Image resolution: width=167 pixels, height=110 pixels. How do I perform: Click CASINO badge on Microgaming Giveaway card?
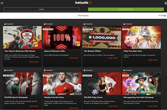click(125, 75)
